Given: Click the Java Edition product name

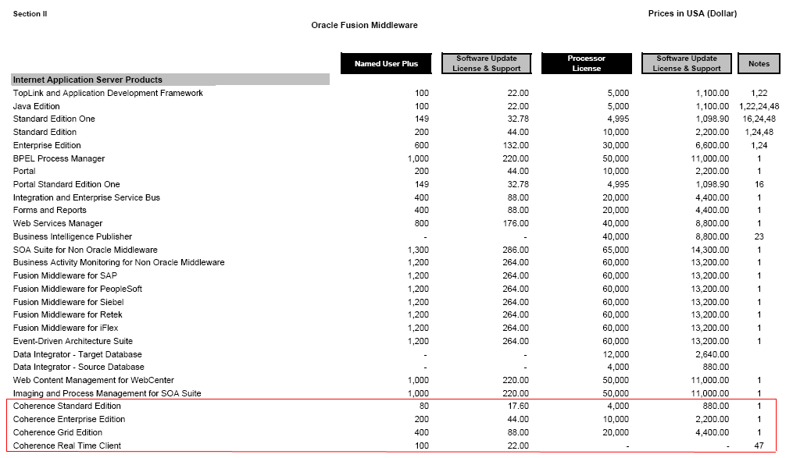Looking at the screenshot, I should coord(37,106).
